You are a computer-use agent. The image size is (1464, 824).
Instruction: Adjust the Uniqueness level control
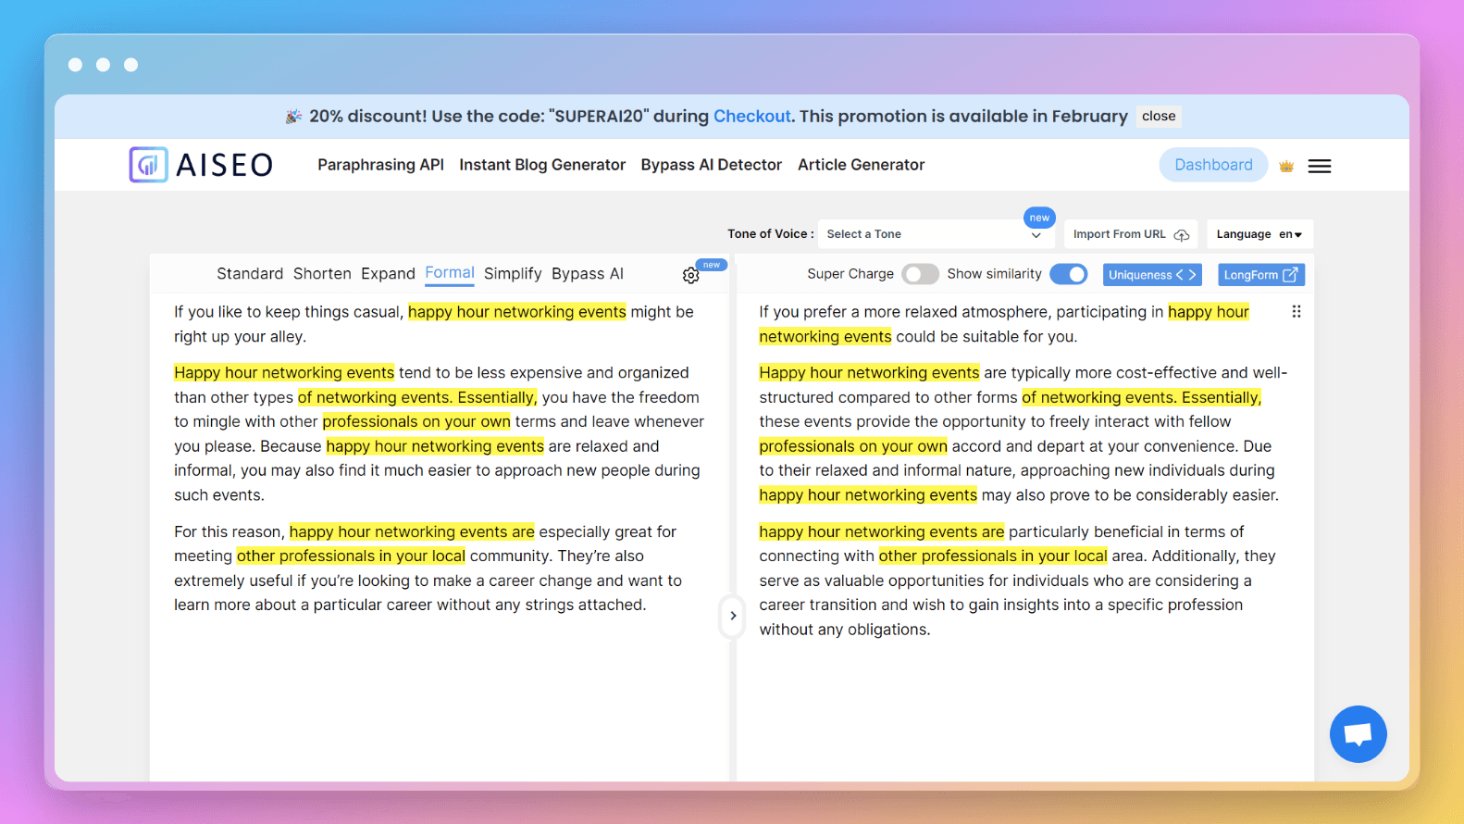pyautogui.click(x=1151, y=275)
